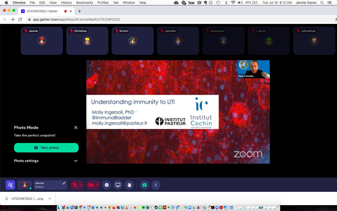Reload the Gather page
The width and height of the screenshot is (337, 211).
[20, 19]
